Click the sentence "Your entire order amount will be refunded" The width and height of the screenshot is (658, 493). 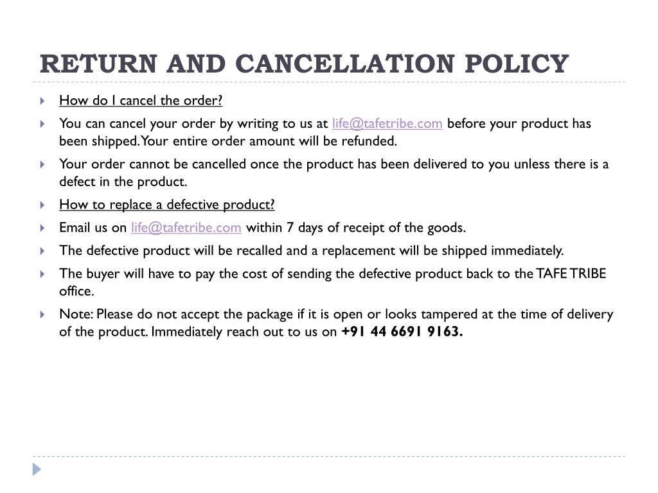click(269, 141)
